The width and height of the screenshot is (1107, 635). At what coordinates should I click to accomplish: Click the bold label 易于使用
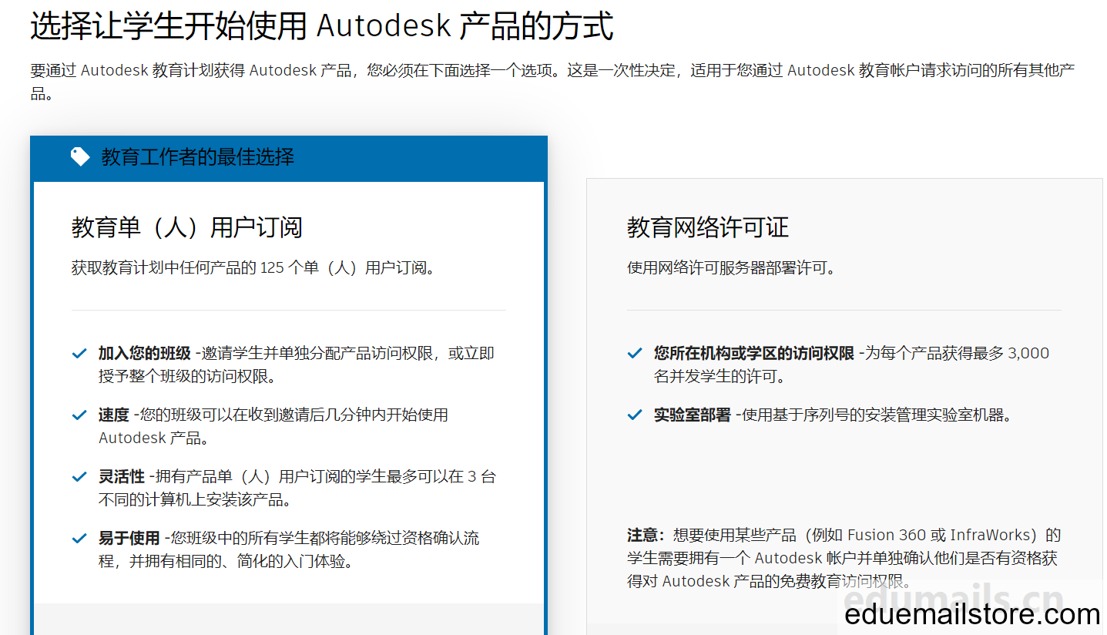(129, 539)
